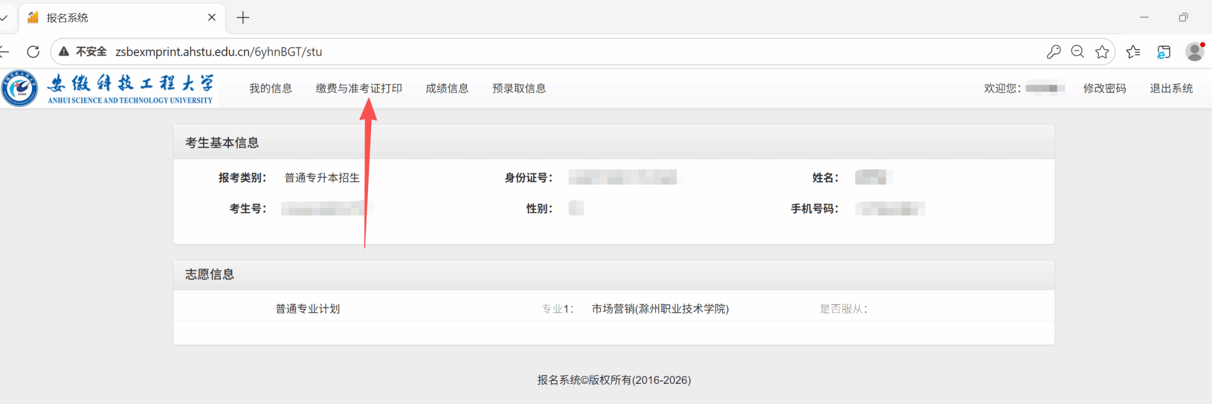1212x404 pixels.
Task: Click the 不安全 security warning indicator
Action: tap(83, 52)
